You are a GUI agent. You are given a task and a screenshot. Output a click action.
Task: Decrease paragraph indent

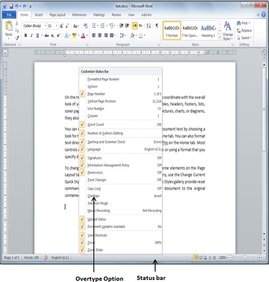[122, 26]
